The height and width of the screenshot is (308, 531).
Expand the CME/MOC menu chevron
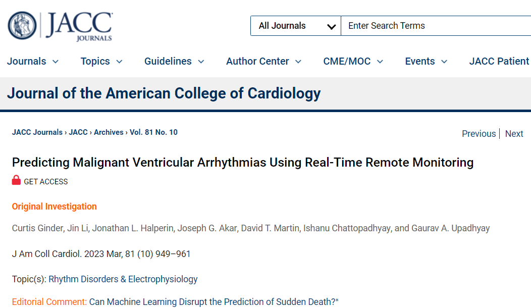point(380,62)
